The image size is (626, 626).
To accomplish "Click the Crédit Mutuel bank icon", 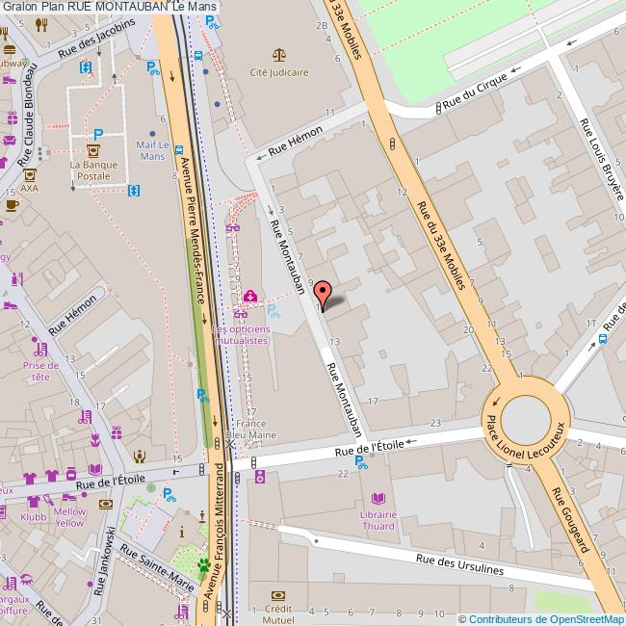I will [278, 596].
